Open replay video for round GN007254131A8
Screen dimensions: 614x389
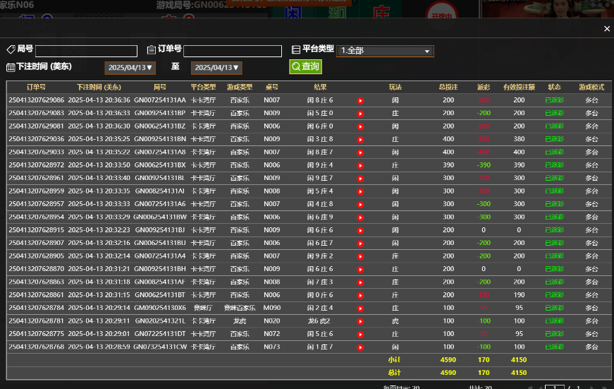pyautogui.click(x=360, y=152)
